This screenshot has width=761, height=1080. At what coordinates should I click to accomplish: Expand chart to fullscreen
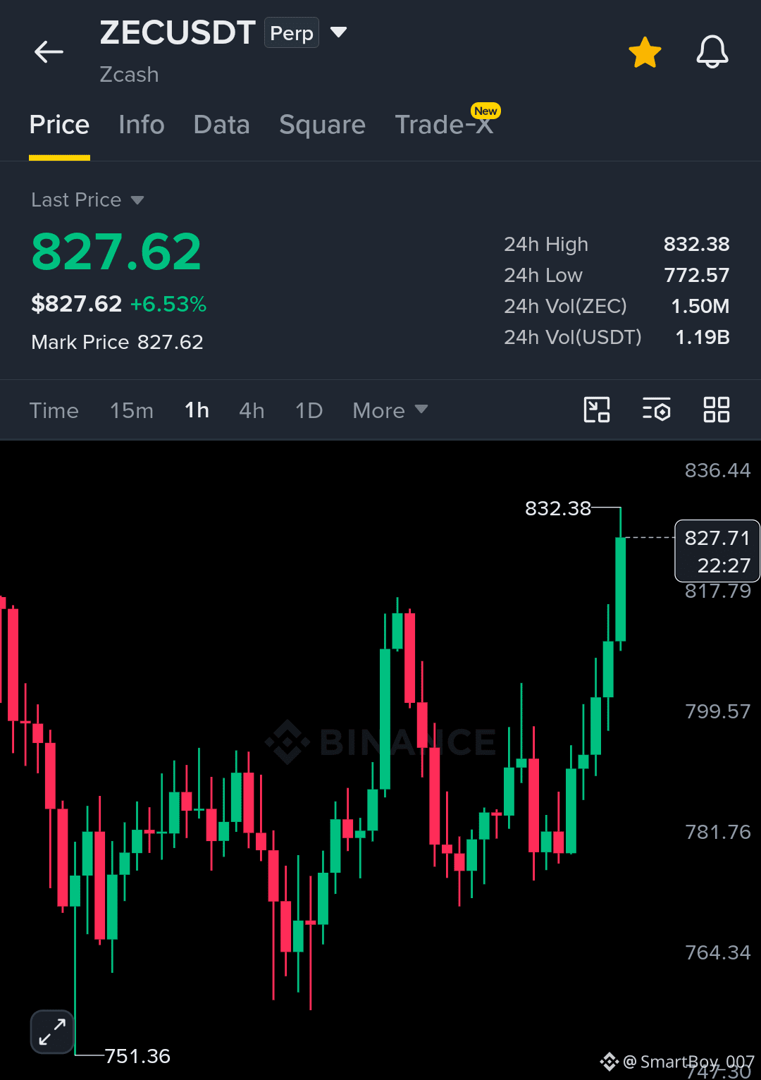[52, 1032]
